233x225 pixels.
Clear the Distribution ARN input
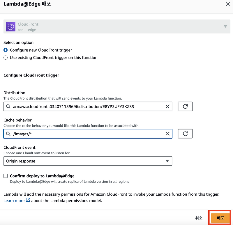(x=167, y=106)
